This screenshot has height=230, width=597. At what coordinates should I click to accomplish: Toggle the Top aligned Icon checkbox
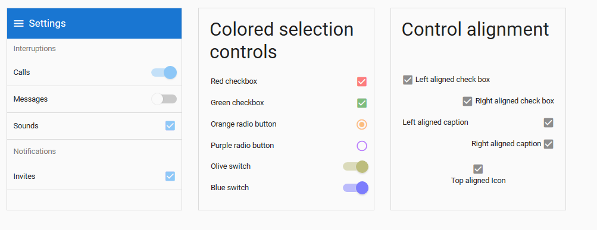478,169
